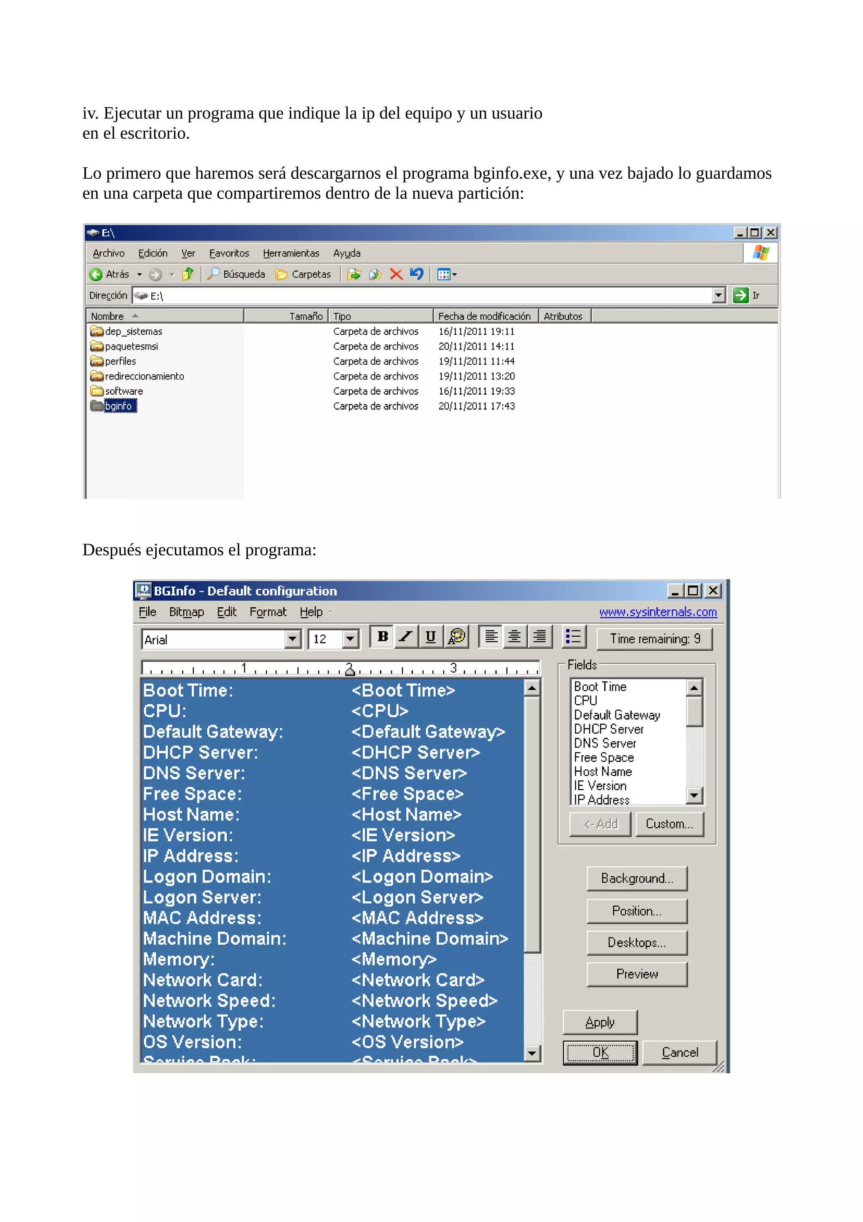Viewport: 863px width, 1222px height.
Task: Click the Preview button
Action: point(637,974)
